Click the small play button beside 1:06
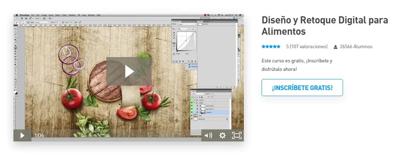 [x=22, y=135]
